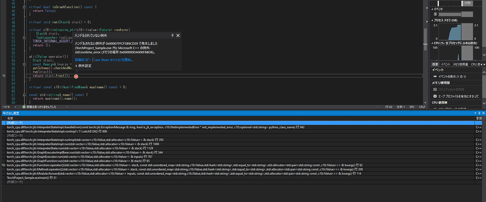Screen dimensions: 486x202
Task: Collapse the プロセス メモリ (GB) graph
Action: 432,20
